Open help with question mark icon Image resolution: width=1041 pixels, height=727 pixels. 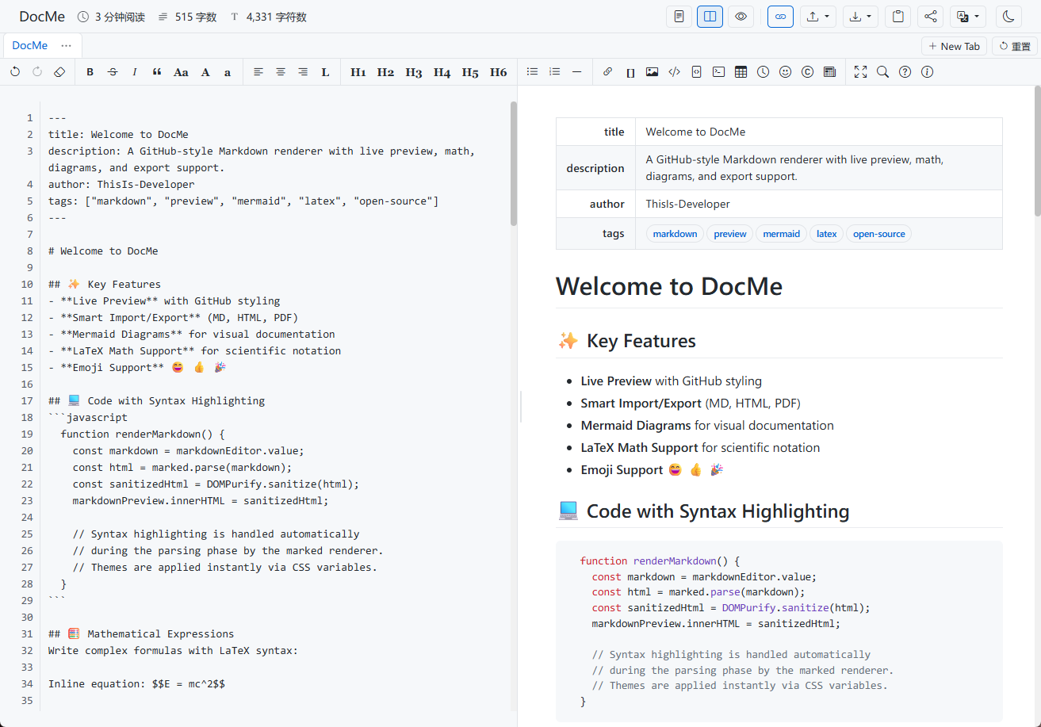coord(905,72)
